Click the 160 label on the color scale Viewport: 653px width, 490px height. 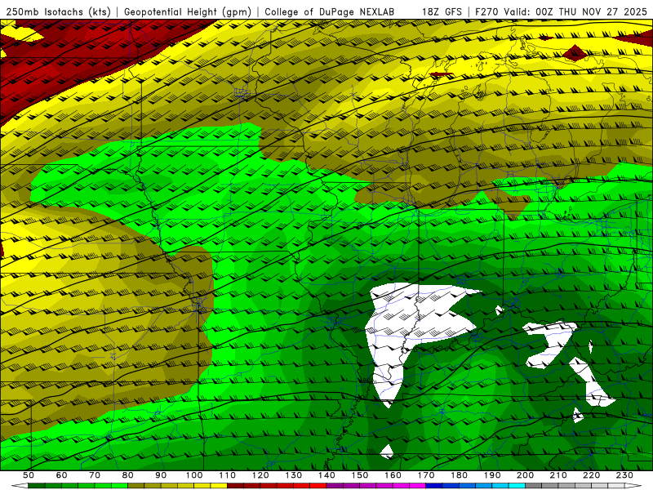(x=393, y=475)
